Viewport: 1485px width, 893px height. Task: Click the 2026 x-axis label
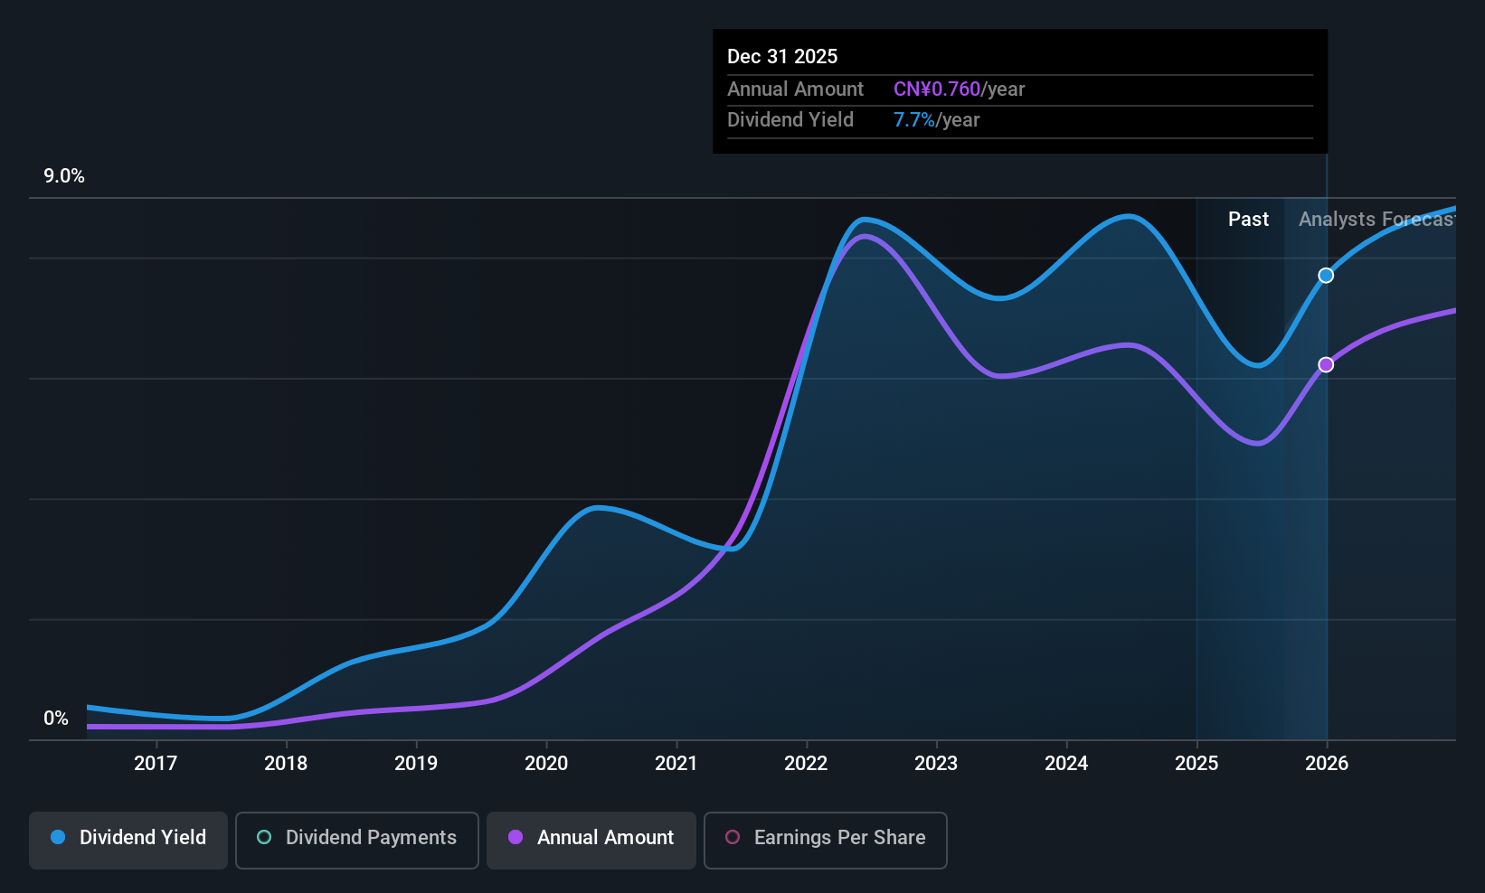click(1327, 764)
